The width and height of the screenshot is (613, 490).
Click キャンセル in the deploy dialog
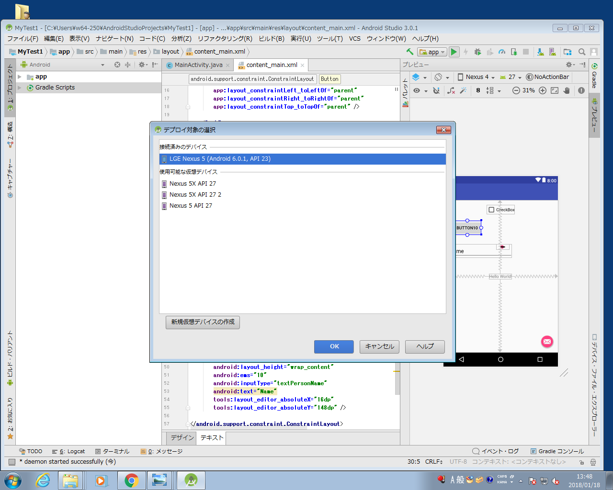click(379, 346)
